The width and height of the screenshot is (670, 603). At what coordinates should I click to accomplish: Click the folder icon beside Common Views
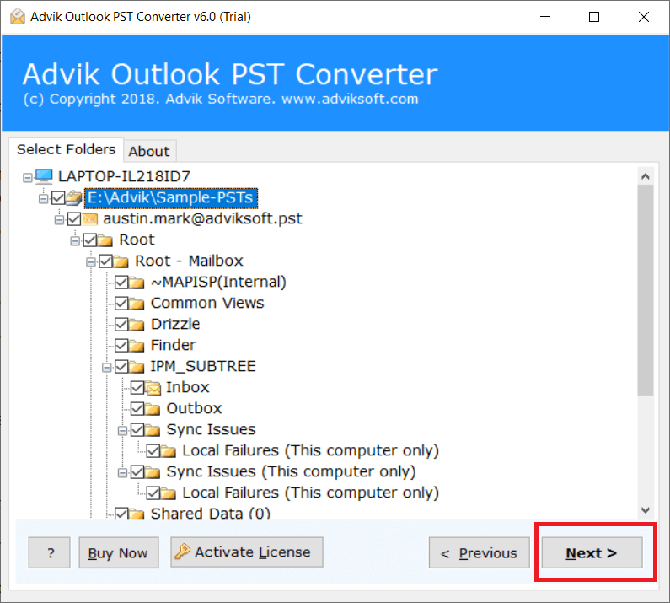pyautogui.click(x=137, y=304)
